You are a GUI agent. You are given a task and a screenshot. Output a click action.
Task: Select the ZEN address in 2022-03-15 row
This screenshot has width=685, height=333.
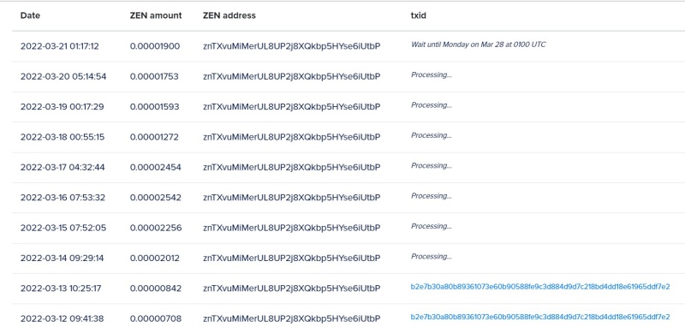tap(292, 228)
